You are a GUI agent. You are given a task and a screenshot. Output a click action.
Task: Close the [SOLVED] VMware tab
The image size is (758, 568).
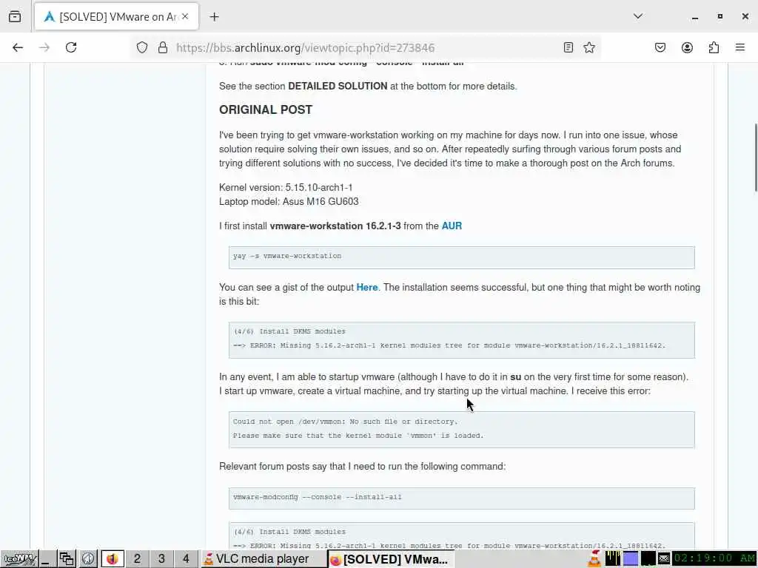(x=185, y=16)
